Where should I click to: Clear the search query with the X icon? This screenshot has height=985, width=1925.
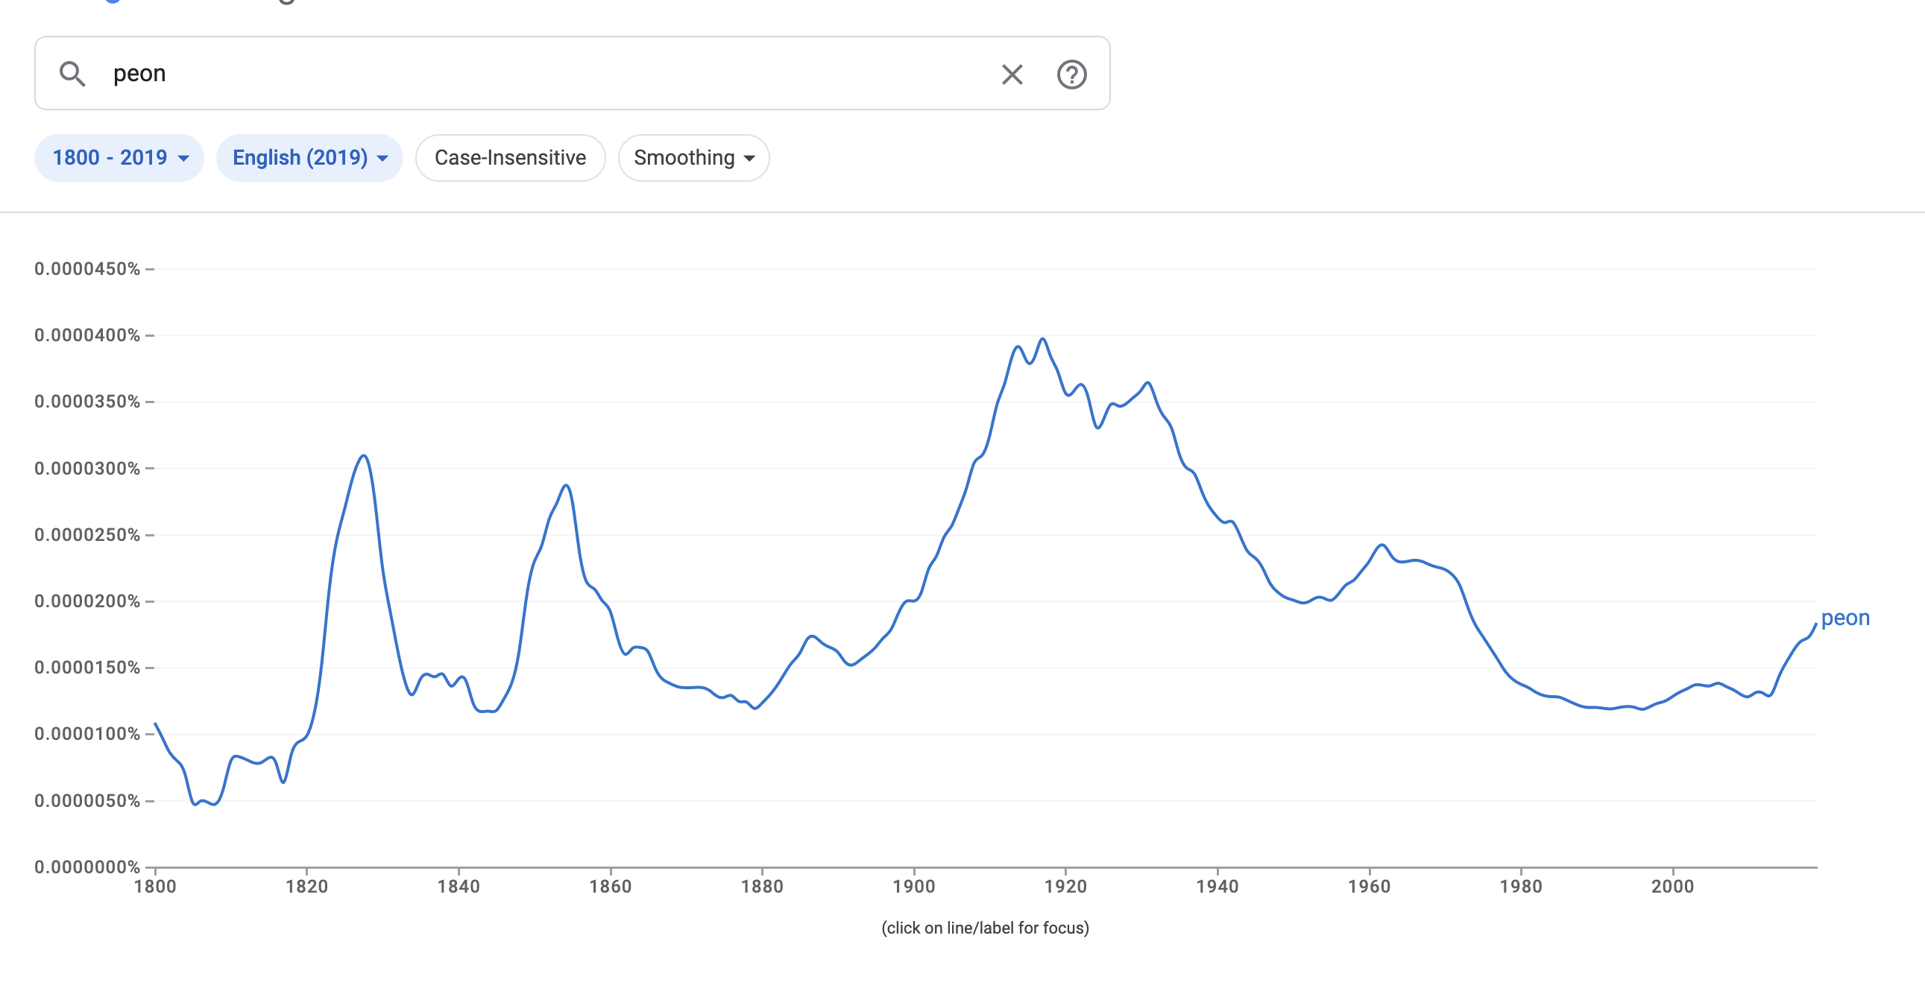[x=1012, y=74]
